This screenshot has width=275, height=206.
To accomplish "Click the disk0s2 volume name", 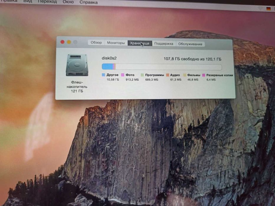I will click(x=109, y=58).
